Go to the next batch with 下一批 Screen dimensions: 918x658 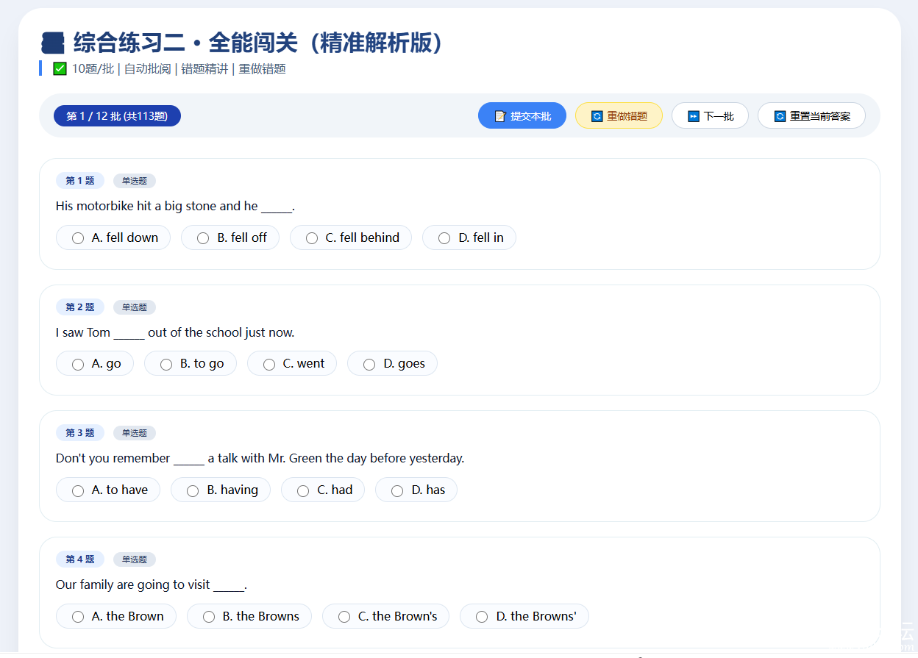[x=710, y=115]
